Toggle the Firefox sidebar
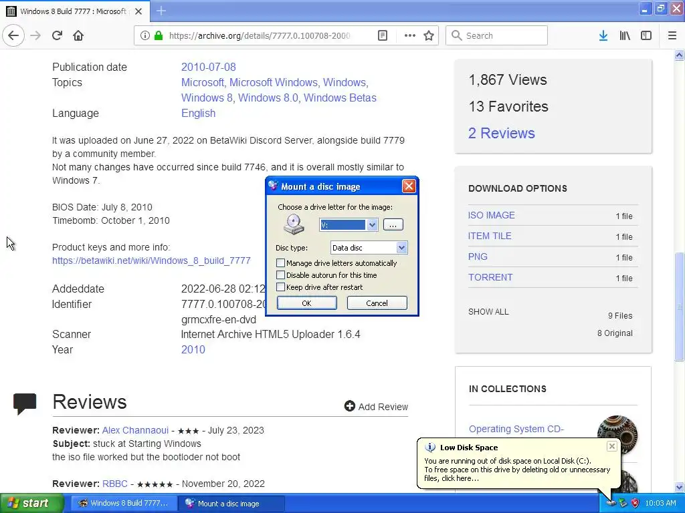The height and width of the screenshot is (513, 685). pyautogui.click(x=646, y=35)
